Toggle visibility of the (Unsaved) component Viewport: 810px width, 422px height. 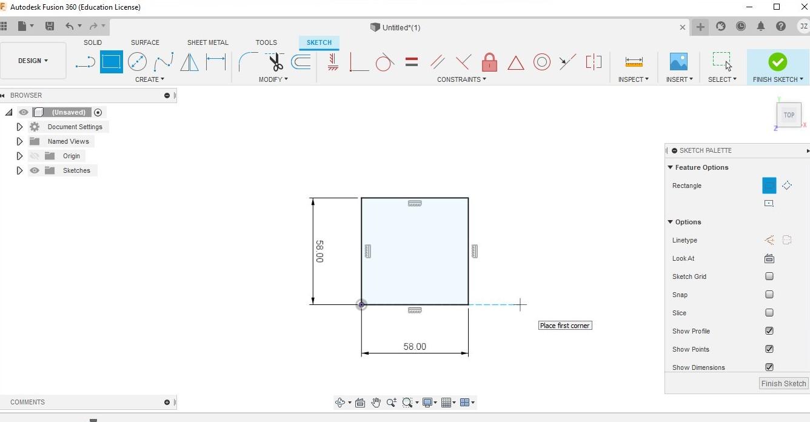pos(24,112)
